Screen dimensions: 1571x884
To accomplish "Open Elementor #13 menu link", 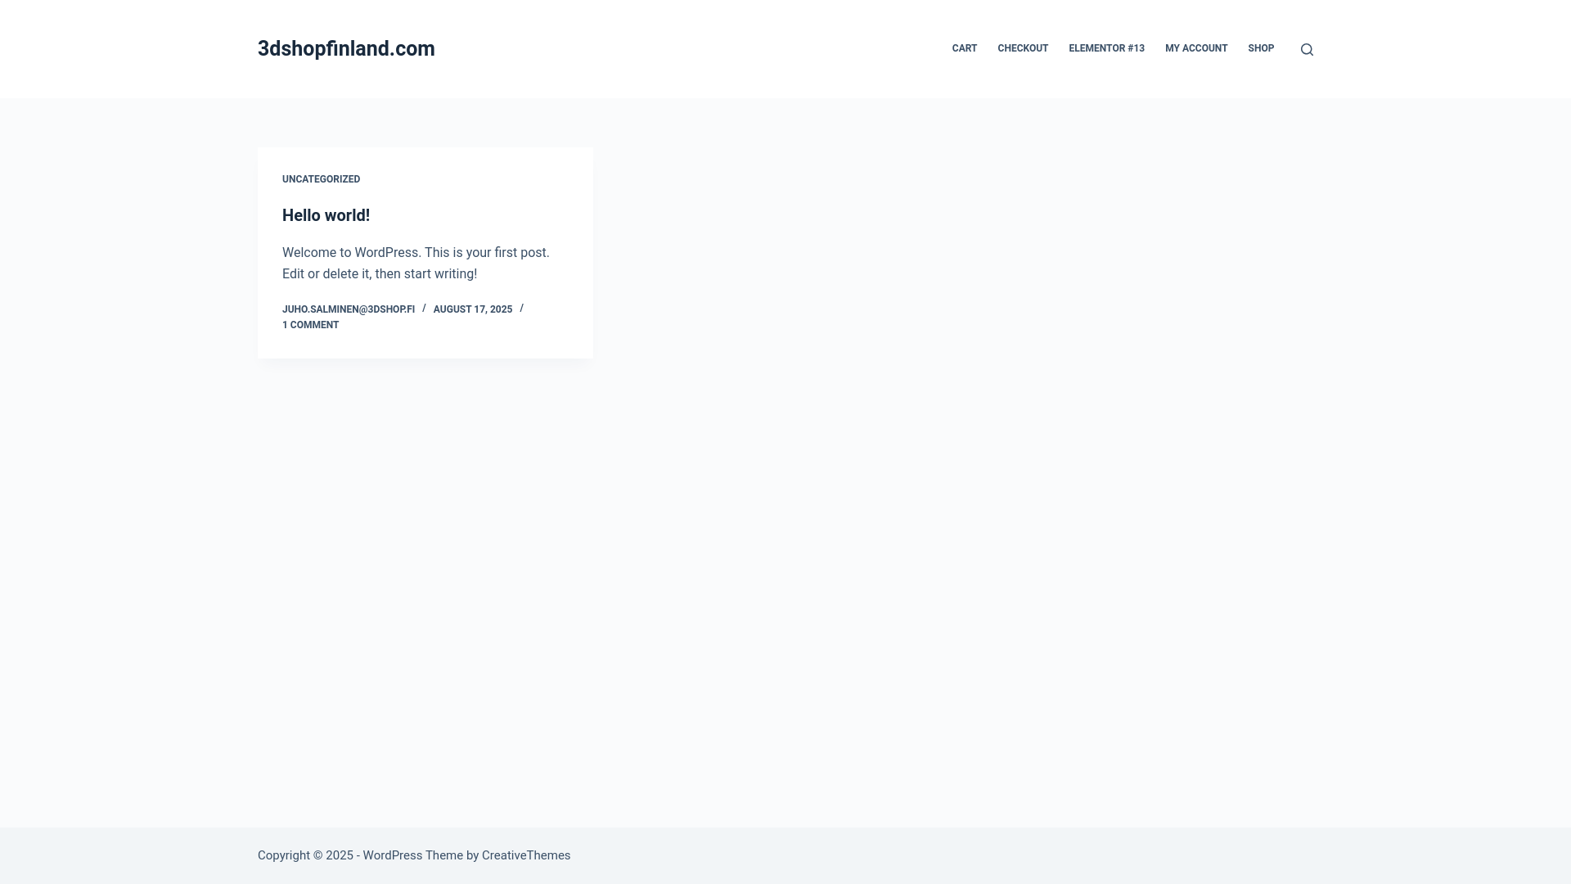I will tap(1106, 48).
